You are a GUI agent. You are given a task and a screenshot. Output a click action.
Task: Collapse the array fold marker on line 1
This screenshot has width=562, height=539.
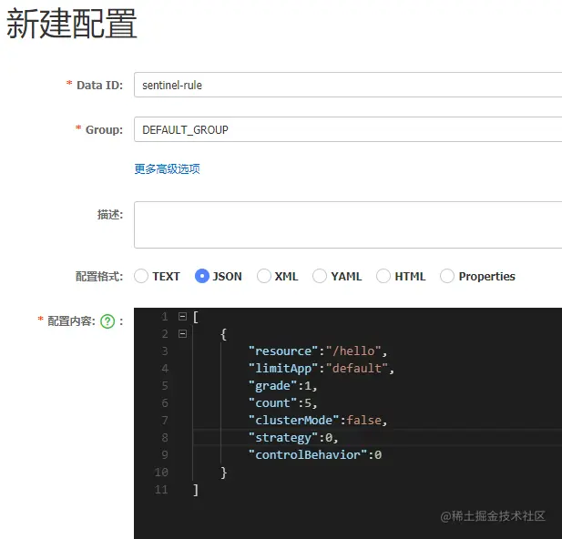[182, 317]
